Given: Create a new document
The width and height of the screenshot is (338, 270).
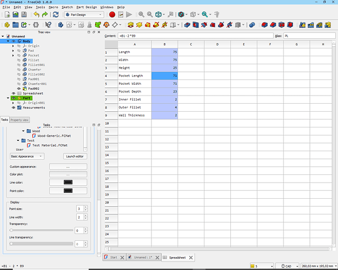Looking at the screenshot, I should pyautogui.click(x=7, y=15).
